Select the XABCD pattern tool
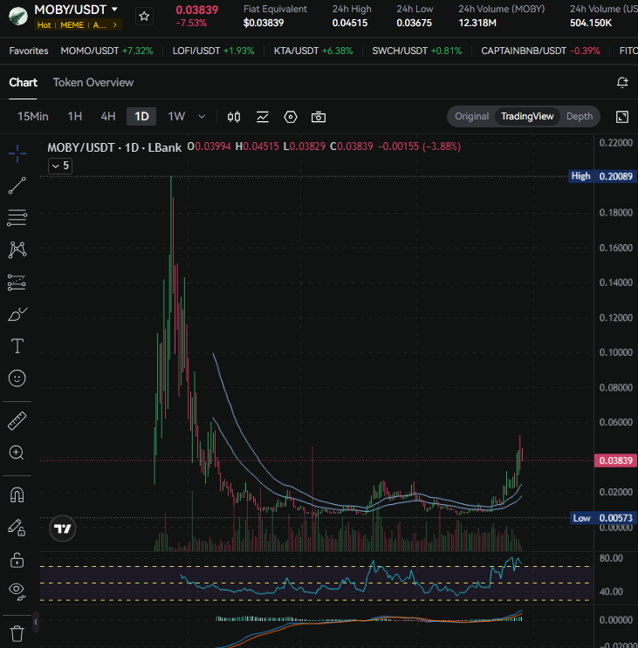 tap(17, 249)
